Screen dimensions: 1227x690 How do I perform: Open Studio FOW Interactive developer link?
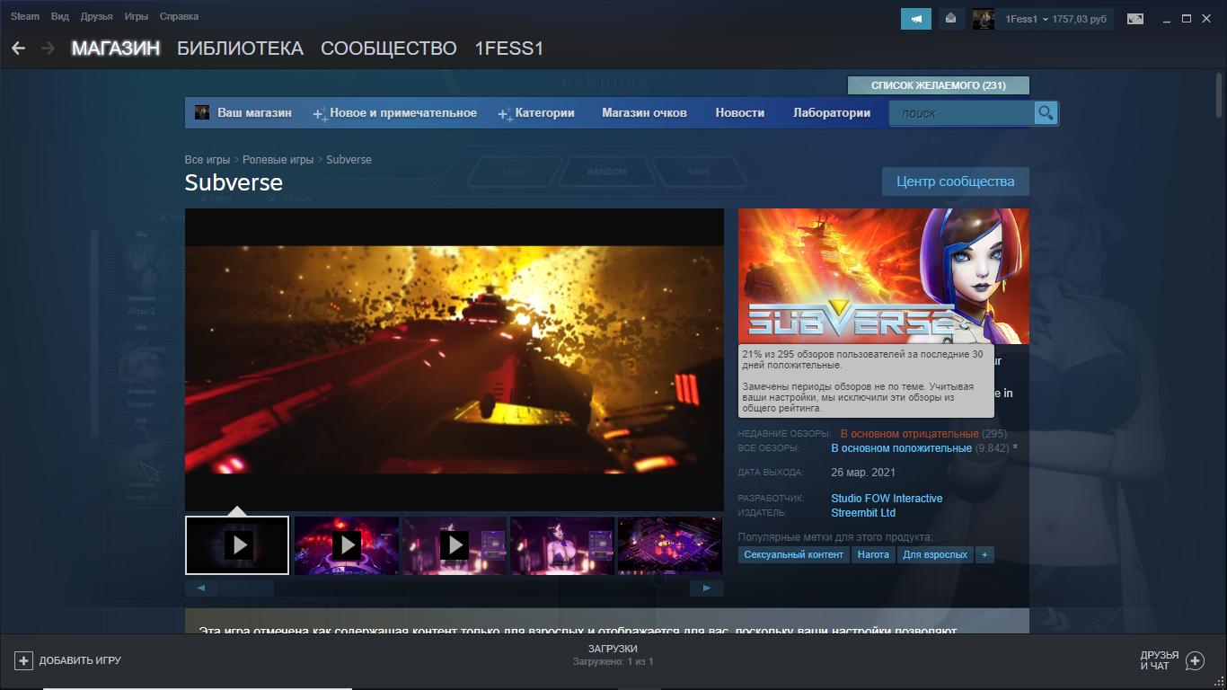click(x=887, y=499)
